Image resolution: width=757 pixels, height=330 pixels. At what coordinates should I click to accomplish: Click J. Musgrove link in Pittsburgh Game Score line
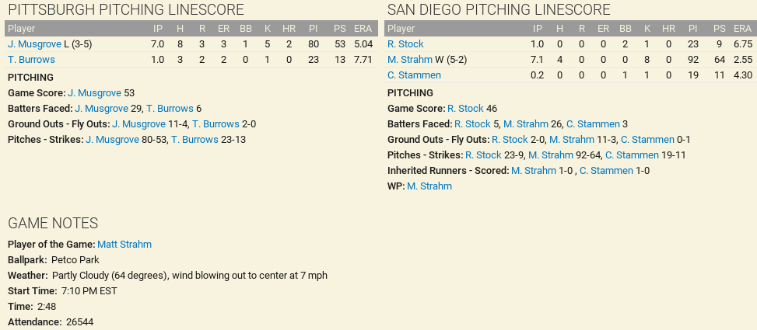[94, 93]
